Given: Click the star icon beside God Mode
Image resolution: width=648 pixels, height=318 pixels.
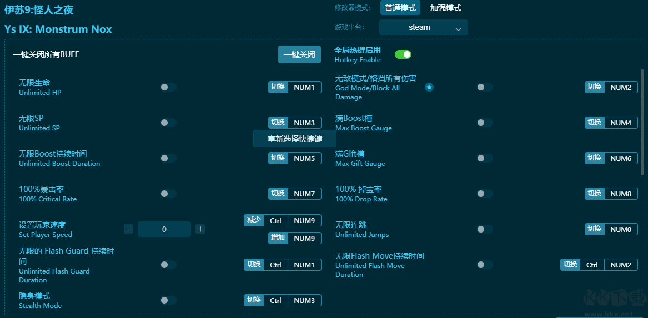Looking at the screenshot, I should (x=429, y=87).
